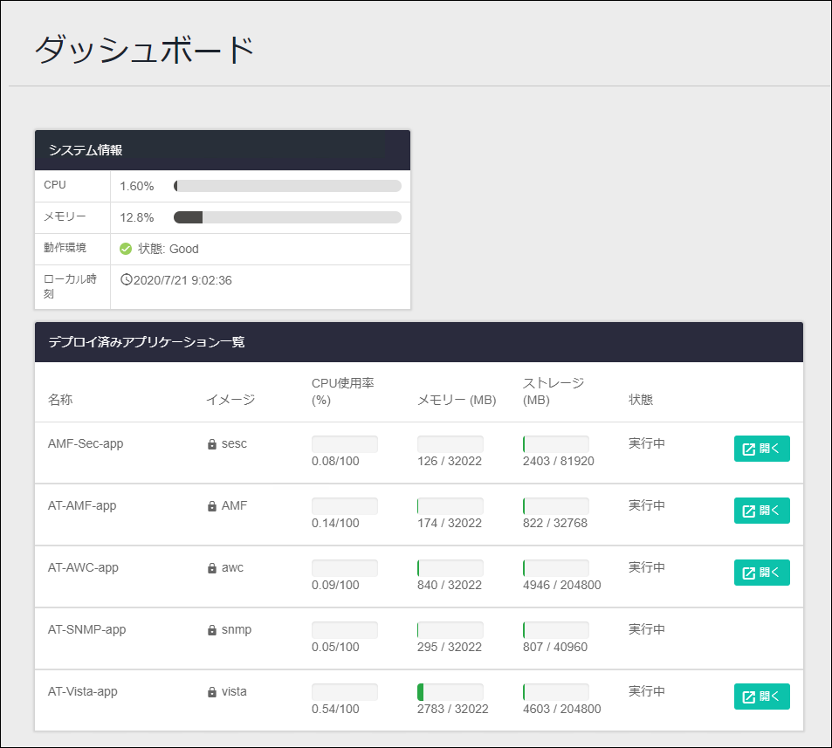
Task: Select the AT-Vista-app name
Action: [x=82, y=692]
